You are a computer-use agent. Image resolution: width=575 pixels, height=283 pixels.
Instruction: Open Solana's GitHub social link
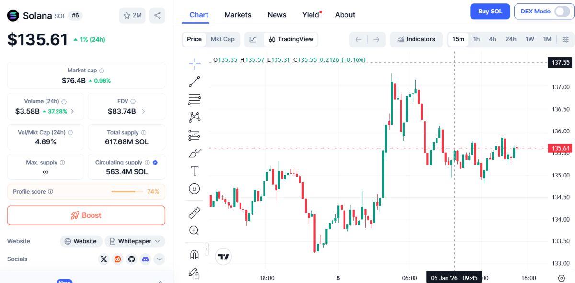(x=131, y=259)
